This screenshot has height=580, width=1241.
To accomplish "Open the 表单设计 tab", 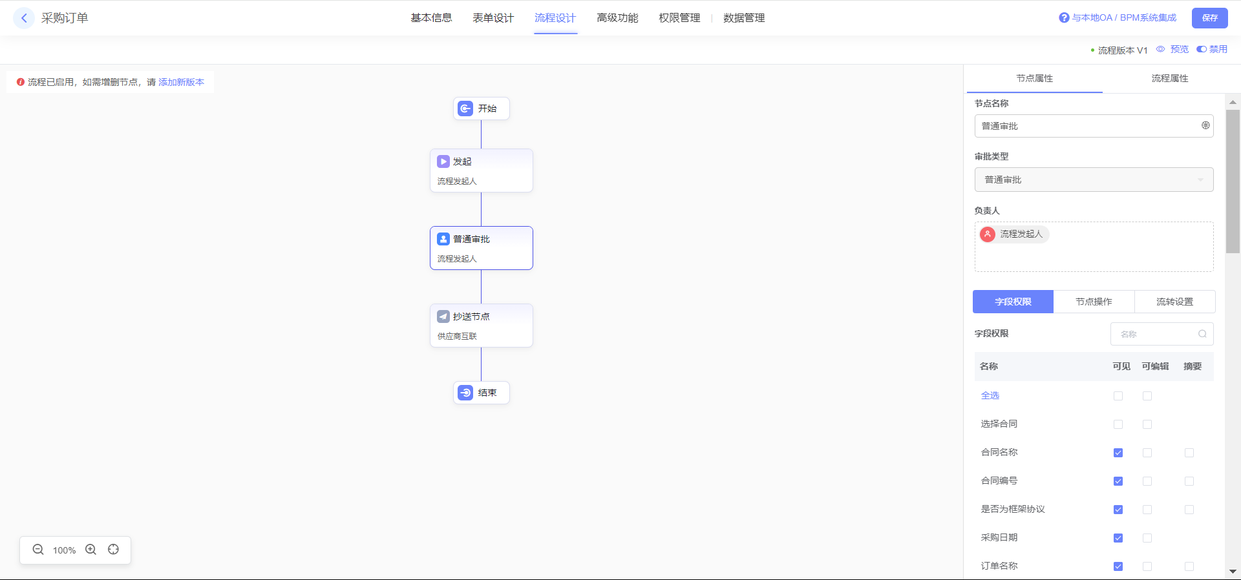I will tap(493, 18).
